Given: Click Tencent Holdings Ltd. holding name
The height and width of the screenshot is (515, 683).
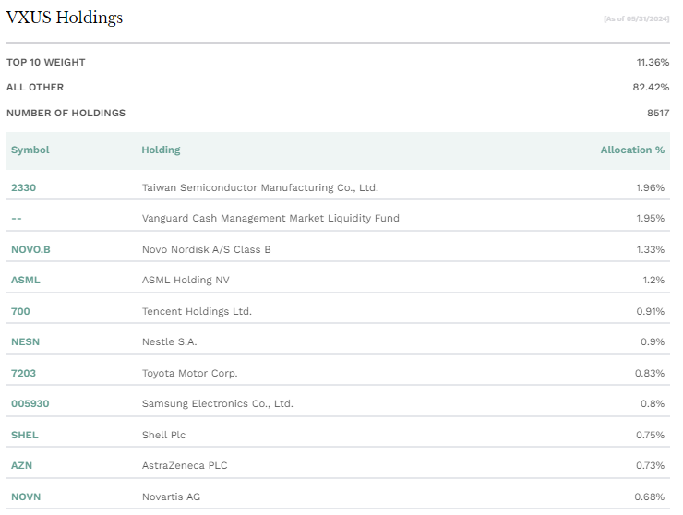Looking at the screenshot, I should click(197, 312).
